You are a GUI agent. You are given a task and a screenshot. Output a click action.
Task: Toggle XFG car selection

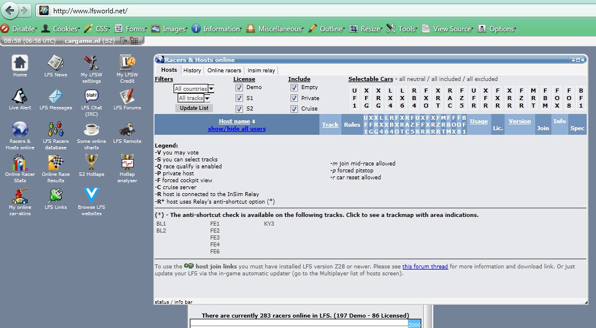tap(366, 98)
